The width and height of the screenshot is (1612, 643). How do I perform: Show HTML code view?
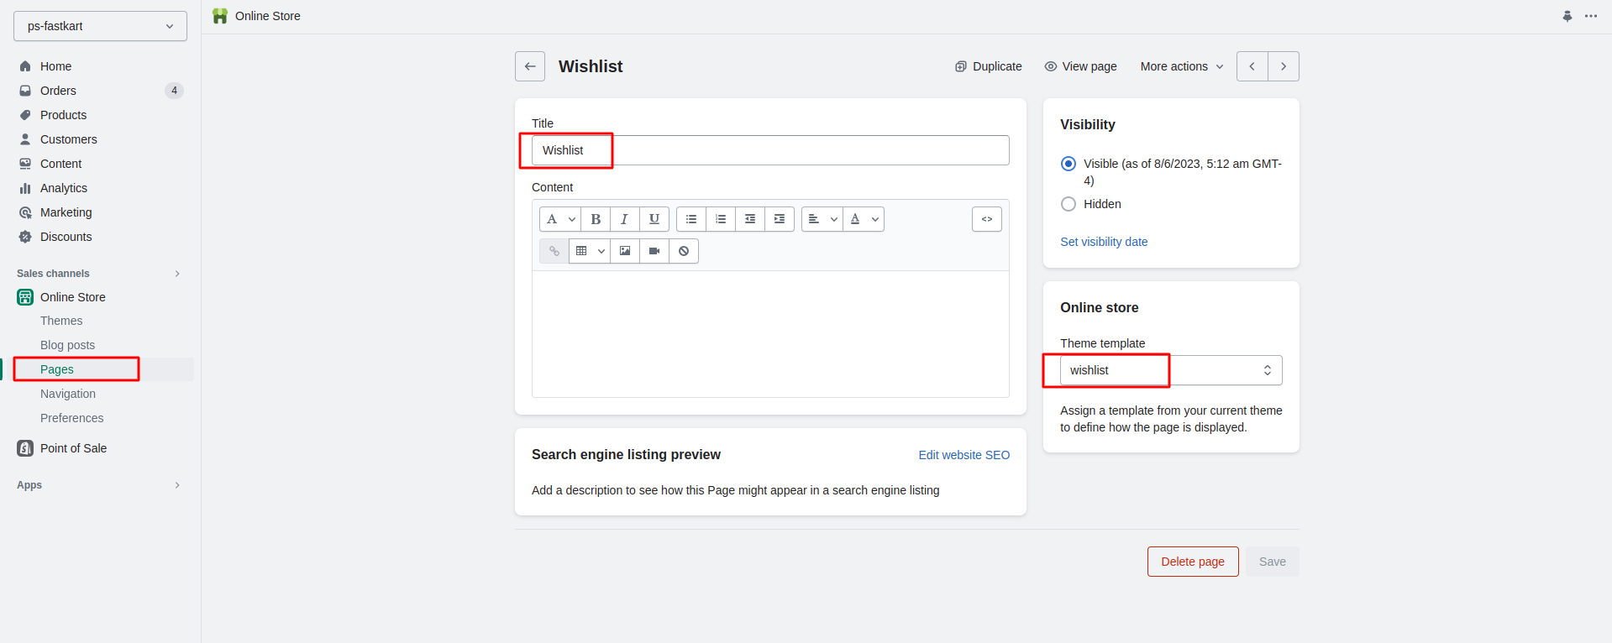pyautogui.click(x=986, y=219)
